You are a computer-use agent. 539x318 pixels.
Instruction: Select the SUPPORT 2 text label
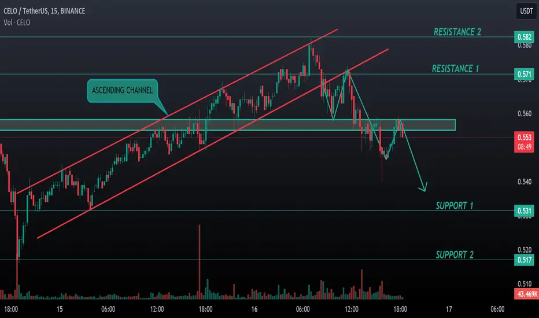(x=455, y=255)
